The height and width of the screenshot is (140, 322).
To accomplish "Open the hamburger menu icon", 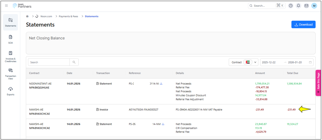I will 6,6.
